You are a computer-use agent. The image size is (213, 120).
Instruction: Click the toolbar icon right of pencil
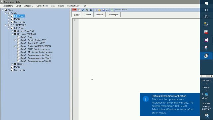point(87,10)
